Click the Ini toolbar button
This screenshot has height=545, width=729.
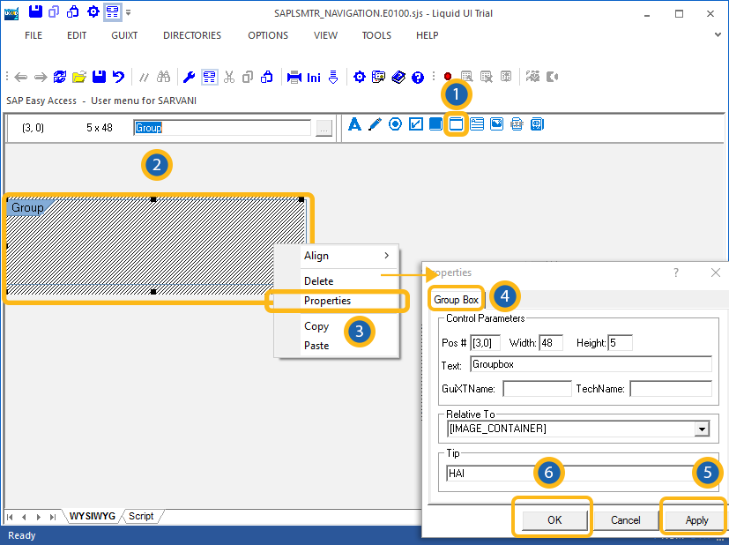(x=314, y=78)
